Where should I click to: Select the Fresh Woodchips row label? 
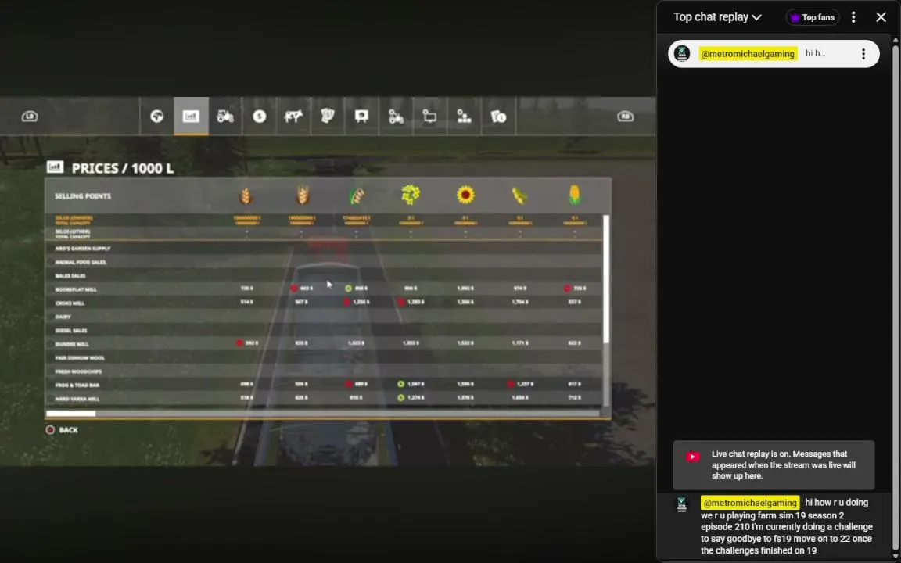pyautogui.click(x=78, y=371)
